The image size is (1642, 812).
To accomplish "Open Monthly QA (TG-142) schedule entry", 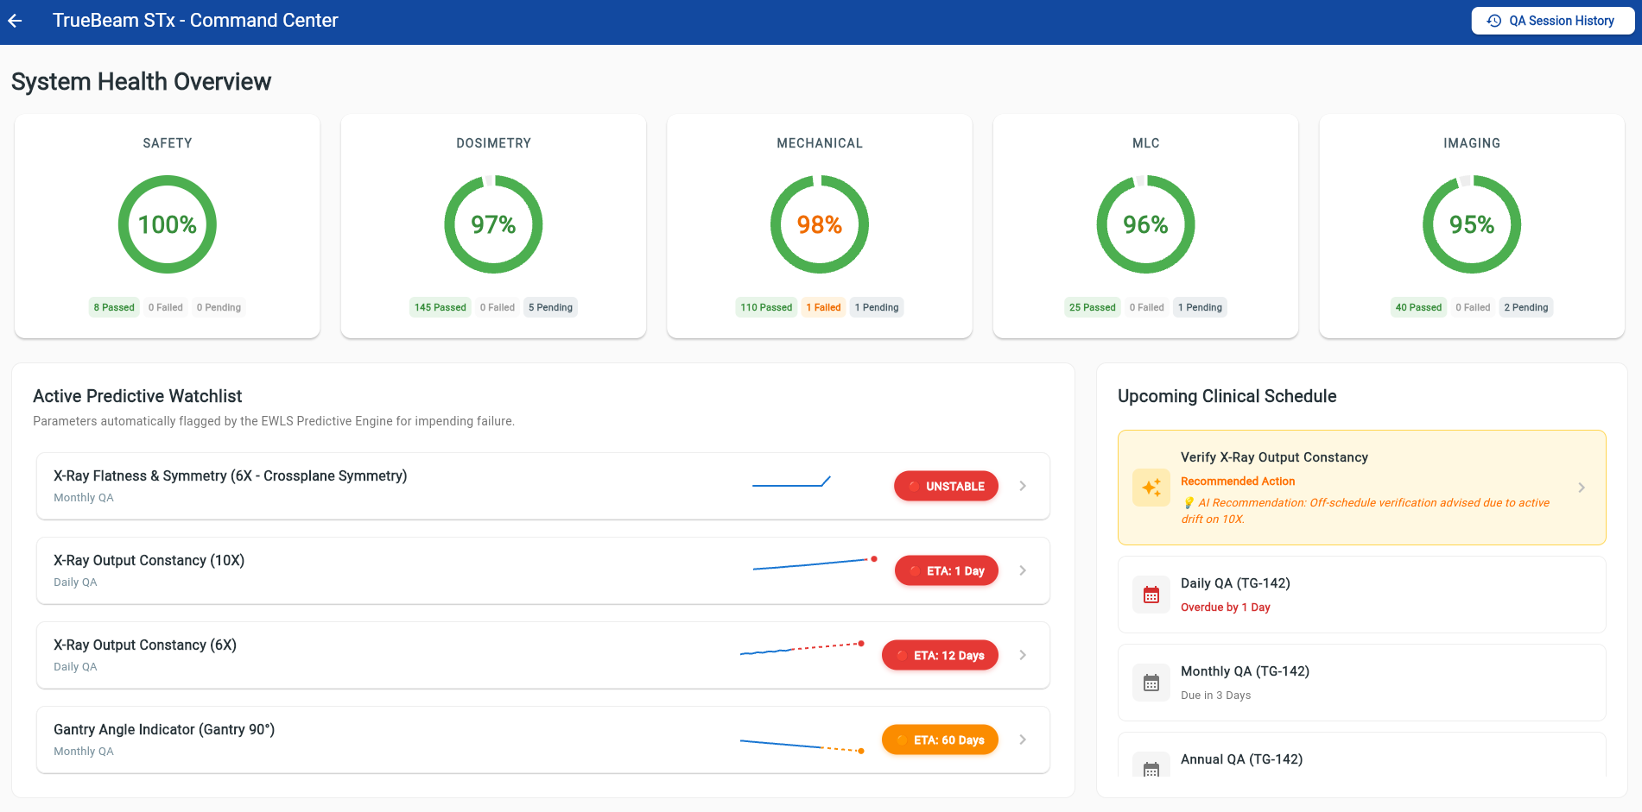I will pyautogui.click(x=1362, y=683).
